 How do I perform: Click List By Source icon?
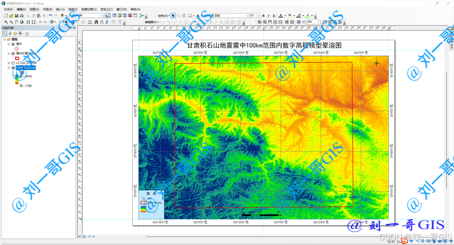pos(10,34)
